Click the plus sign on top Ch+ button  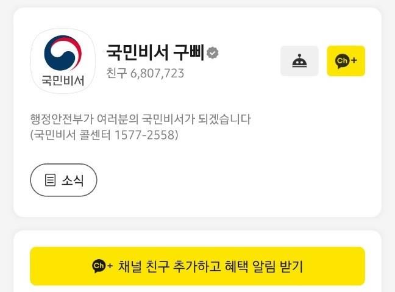354,60
